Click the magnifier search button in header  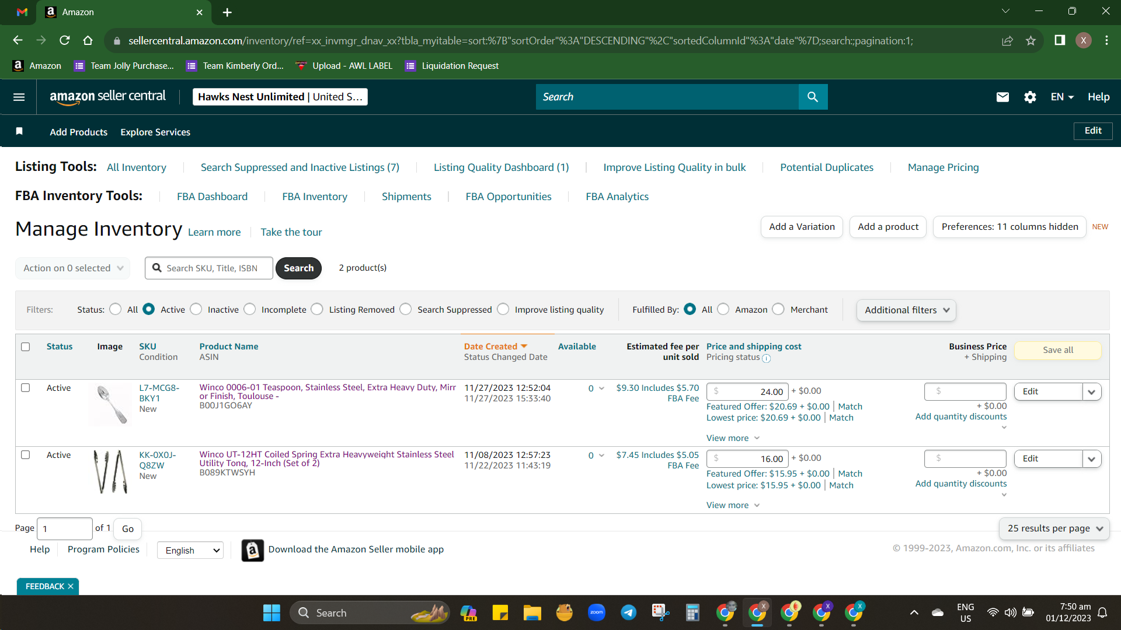point(813,97)
